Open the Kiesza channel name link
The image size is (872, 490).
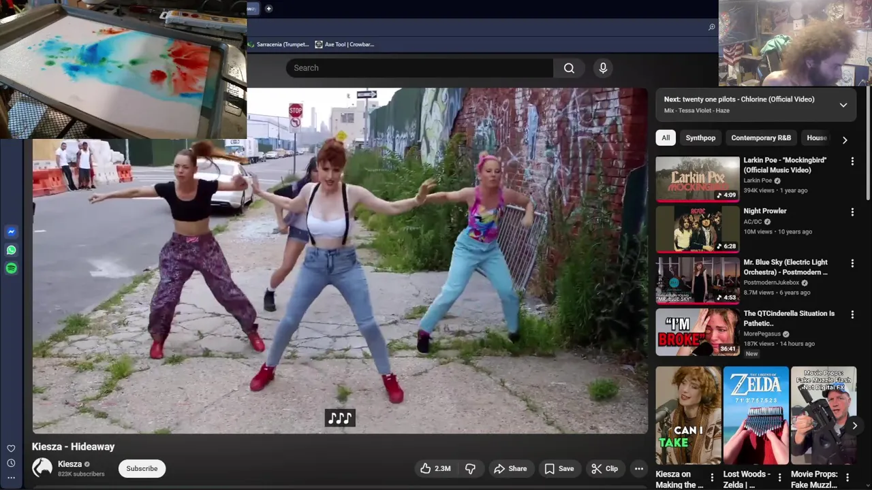pyautogui.click(x=69, y=464)
